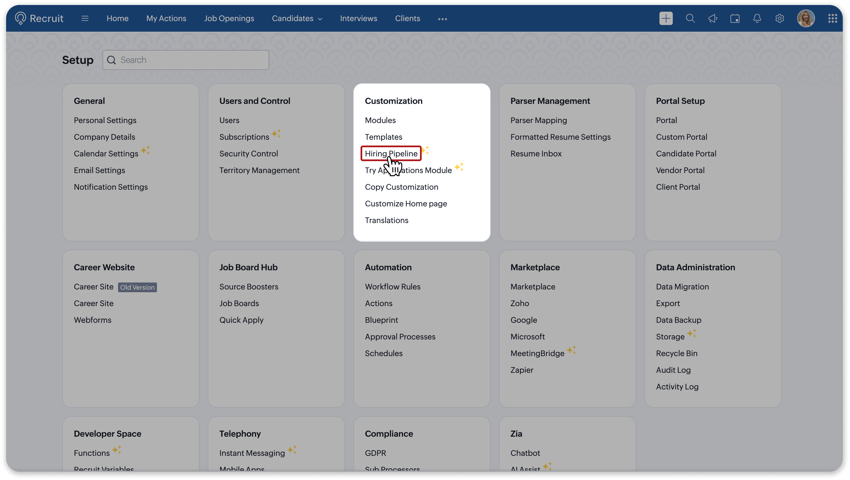Open Audit Log
850x480 pixels.
pos(673,370)
